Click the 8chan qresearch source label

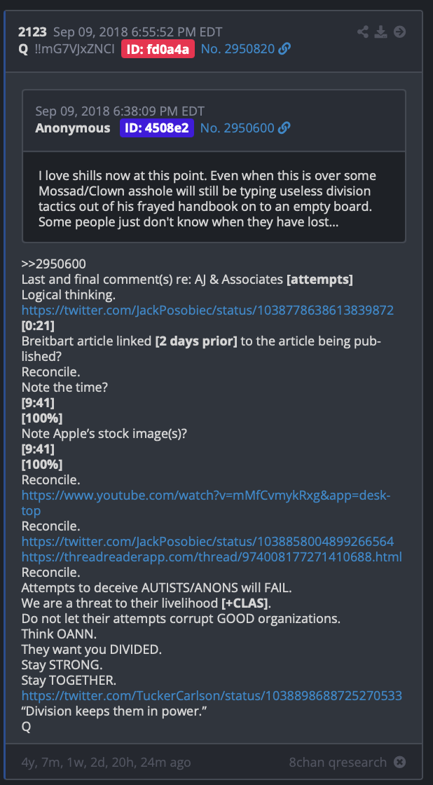point(338,763)
